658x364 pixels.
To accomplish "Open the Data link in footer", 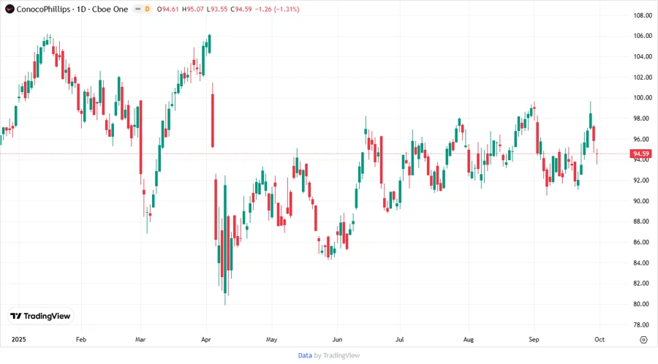I will 305,355.
